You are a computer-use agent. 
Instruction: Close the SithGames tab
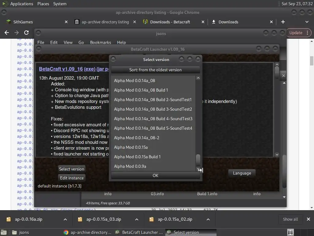tap(66, 22)
